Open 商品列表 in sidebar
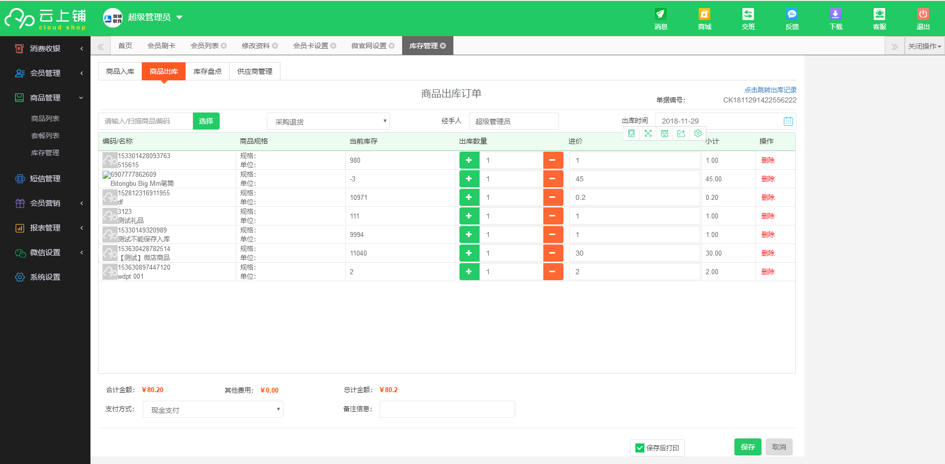 point(45,119)
